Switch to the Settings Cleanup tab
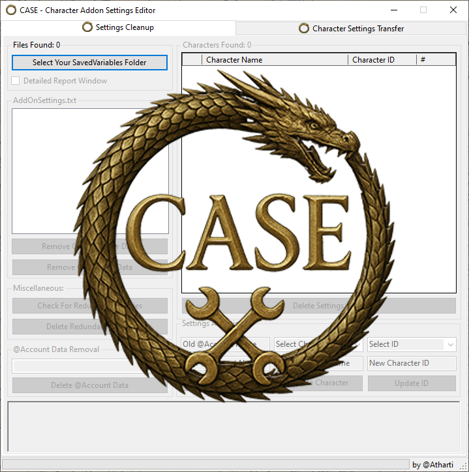Image resolution: width=469 pixels, height=472 pixels. pos(118,27)
